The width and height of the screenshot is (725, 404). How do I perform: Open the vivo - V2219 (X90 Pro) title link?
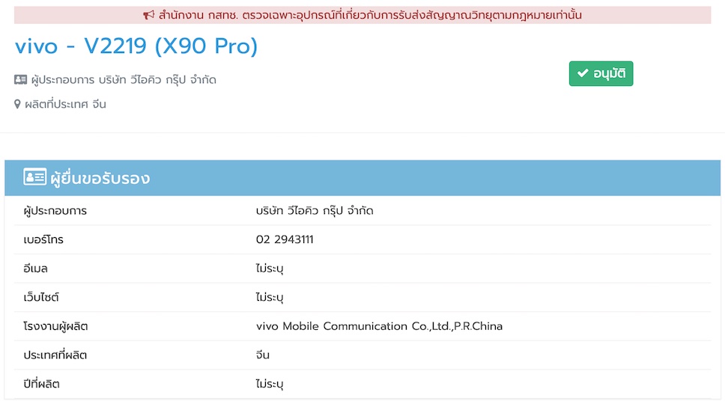136,46
